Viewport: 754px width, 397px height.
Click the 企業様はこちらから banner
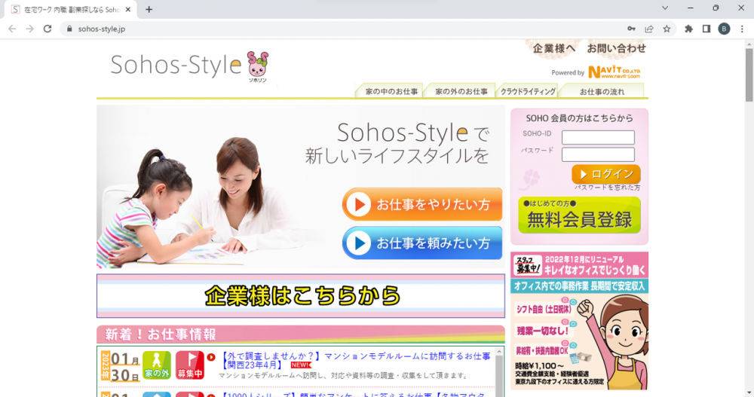pyautogui.click(x=301, y=295)
